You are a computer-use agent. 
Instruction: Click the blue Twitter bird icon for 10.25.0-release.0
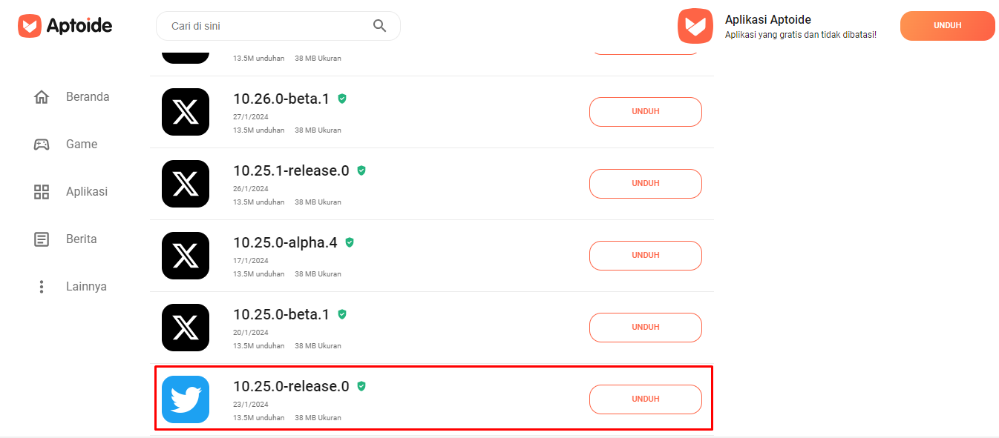pyautogui.click(x=186, y=399)
